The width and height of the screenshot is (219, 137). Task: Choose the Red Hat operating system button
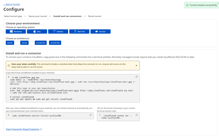(x=79, y=31)
